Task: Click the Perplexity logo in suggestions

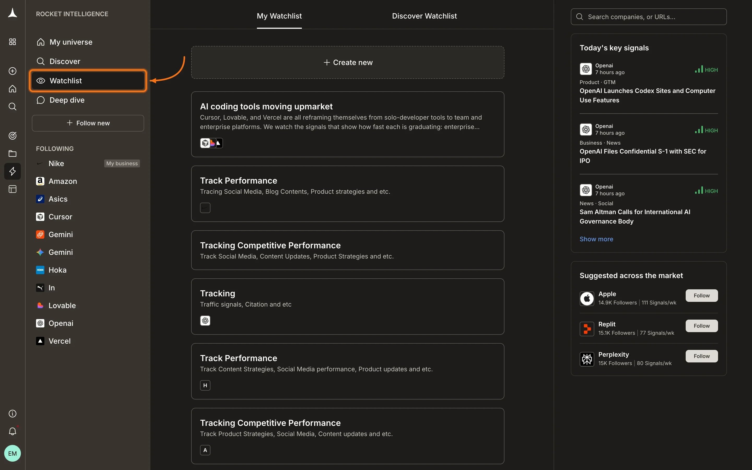Action: tap(587, 359)
